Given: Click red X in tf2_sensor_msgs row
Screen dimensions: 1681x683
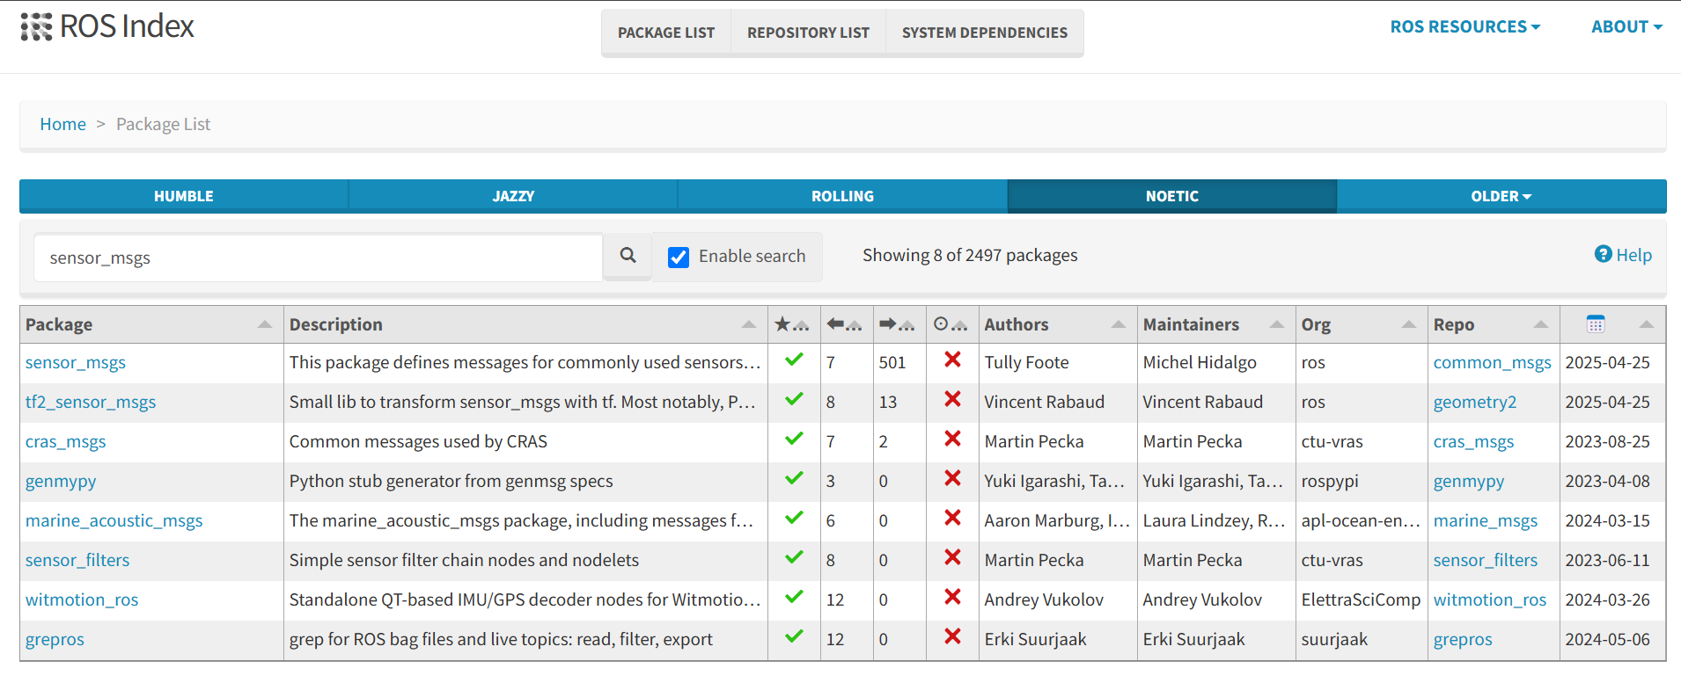Looking at the screenshot, I should tap(952, 399).
